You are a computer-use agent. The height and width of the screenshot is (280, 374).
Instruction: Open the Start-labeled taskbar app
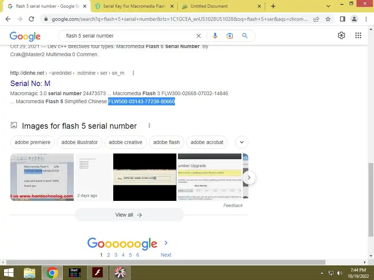point(75,273)
